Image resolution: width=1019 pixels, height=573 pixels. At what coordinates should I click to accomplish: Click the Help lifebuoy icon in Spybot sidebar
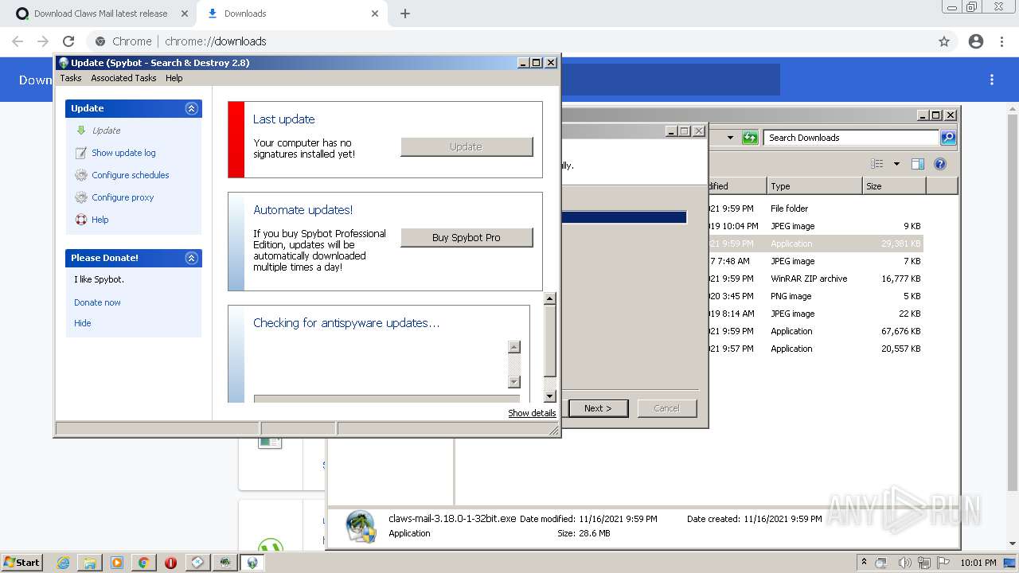[x=80, y=220]
